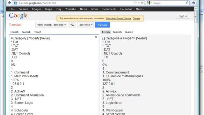
Task: Open address bar history dropdown arrow
Action: (139, 3)
